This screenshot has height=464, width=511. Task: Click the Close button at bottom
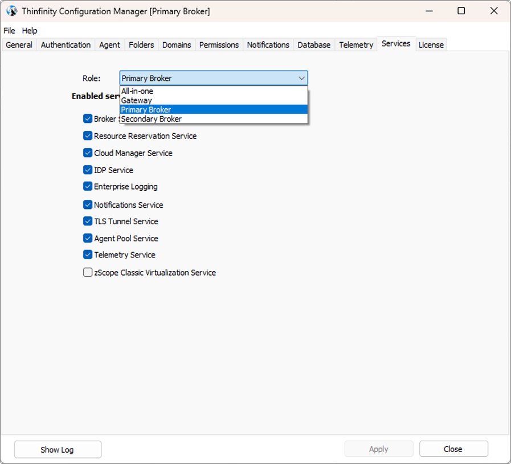pyautogui.click(x=453, y=449)
